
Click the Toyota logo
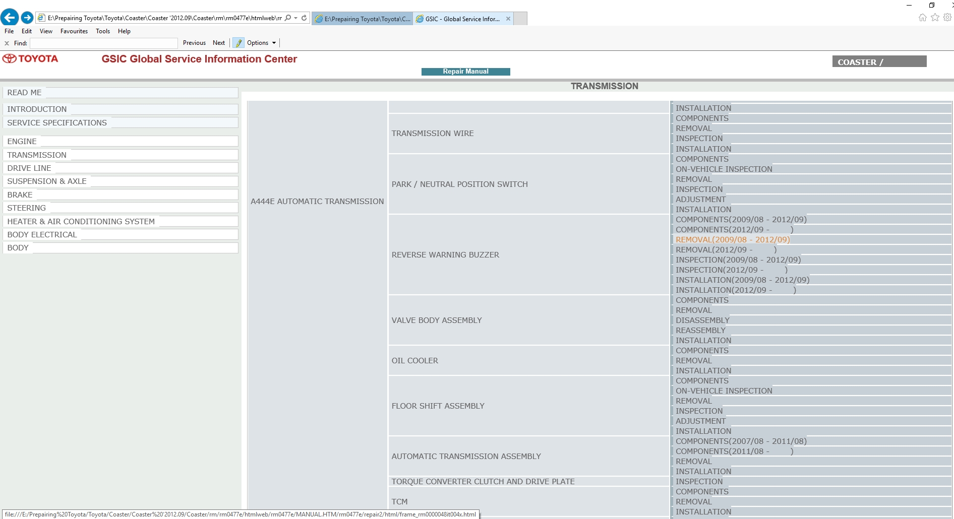click(30, 59)
